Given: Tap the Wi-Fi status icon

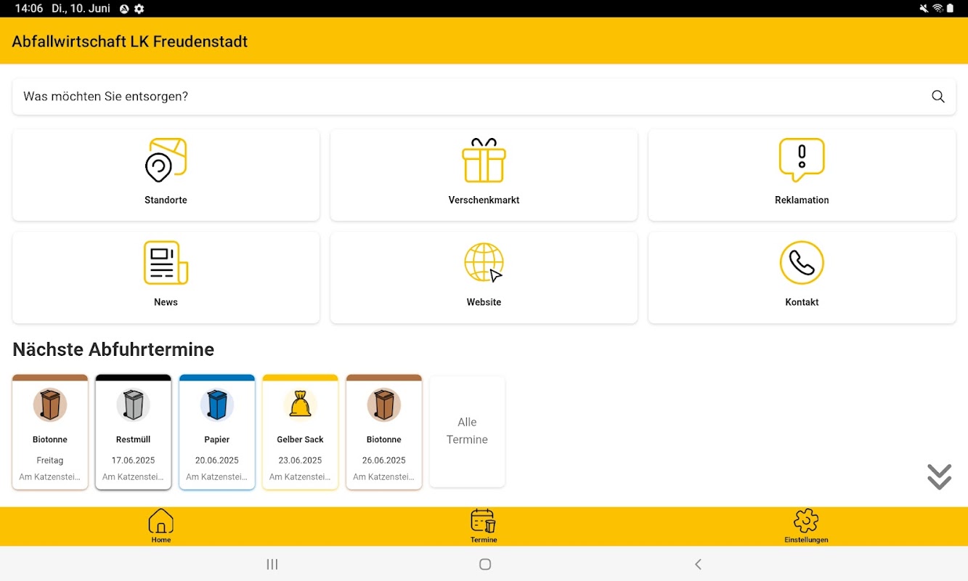Looking at the screenshot, I should click(938, 9).
